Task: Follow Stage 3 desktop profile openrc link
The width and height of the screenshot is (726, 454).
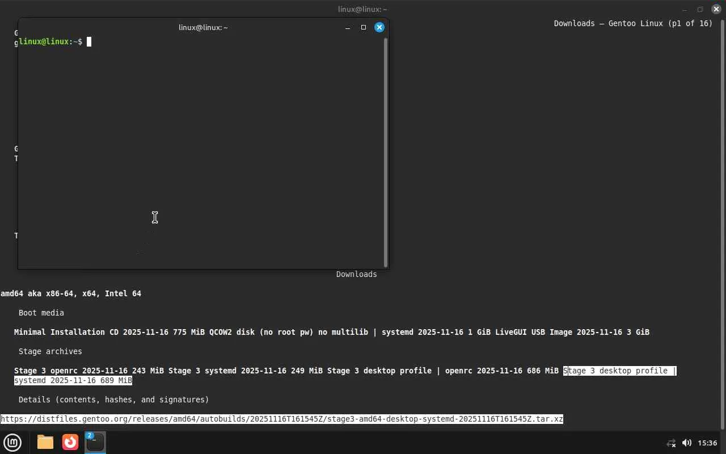Action: pyautogui.click(x=443, y=371)
